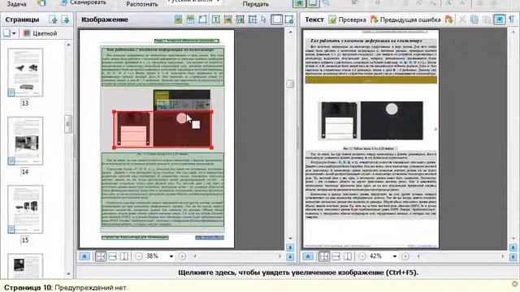Zoom in in the Text pane
Screen dimensions: 520x292
click(405, 256)
